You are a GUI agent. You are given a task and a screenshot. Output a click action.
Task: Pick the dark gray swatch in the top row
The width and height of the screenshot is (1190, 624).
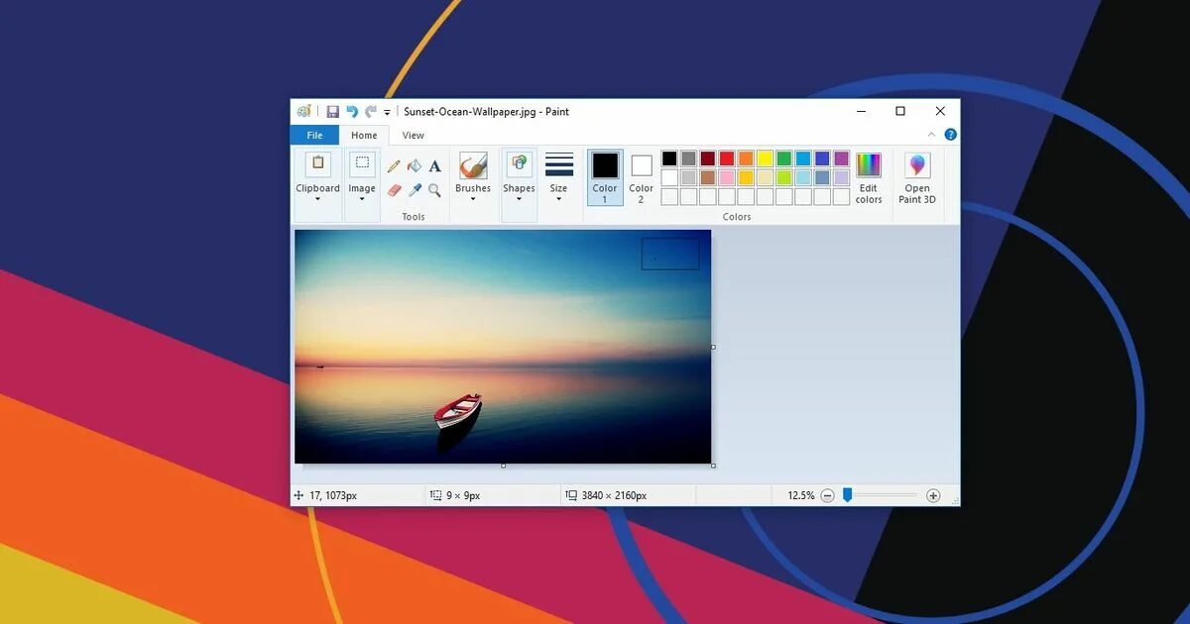(x=688, y=158)
